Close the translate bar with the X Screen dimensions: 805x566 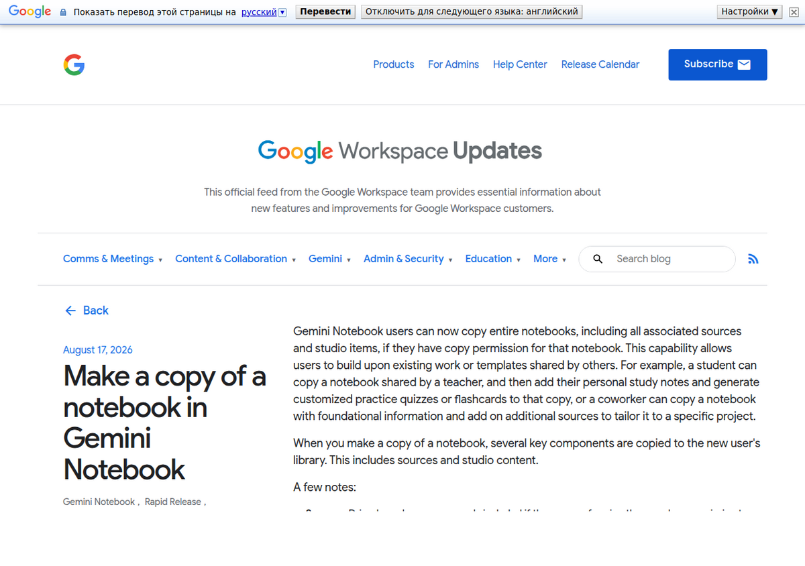point(794,12)
